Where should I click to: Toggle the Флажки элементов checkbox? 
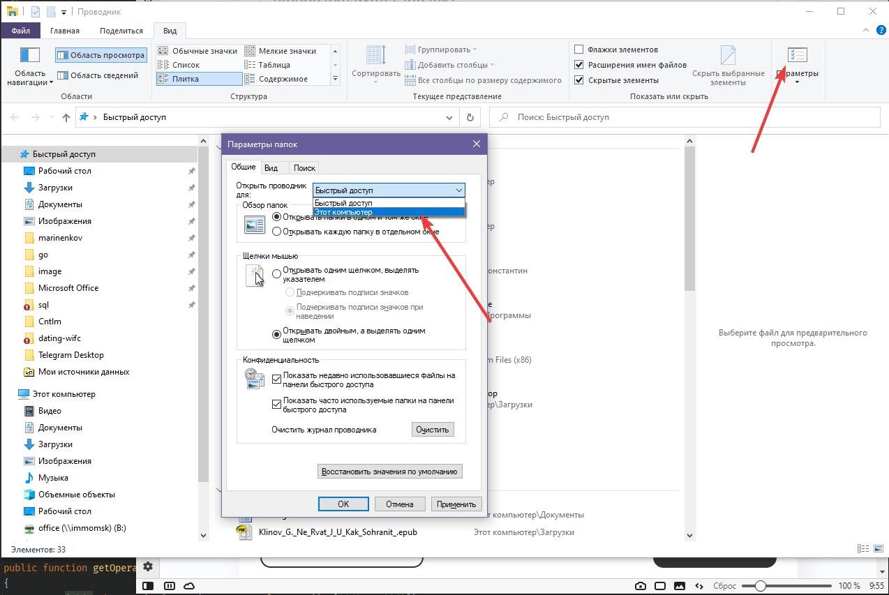tap(578, 50)
